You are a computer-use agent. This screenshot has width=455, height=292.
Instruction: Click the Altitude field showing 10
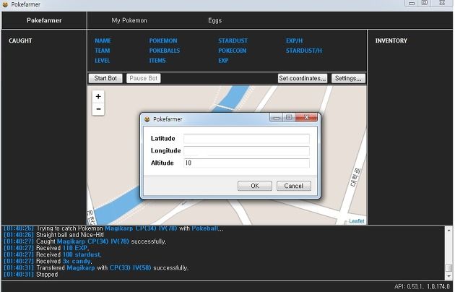[246, 163]
